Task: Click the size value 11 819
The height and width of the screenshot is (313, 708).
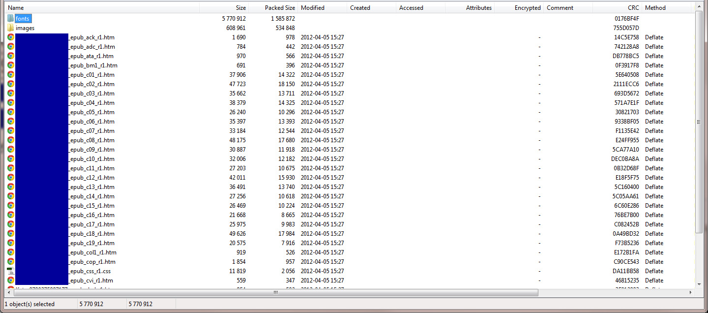Action: tap(238, 271)
